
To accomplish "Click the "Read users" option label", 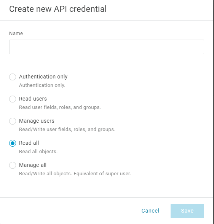I will [x=33, y=99].
